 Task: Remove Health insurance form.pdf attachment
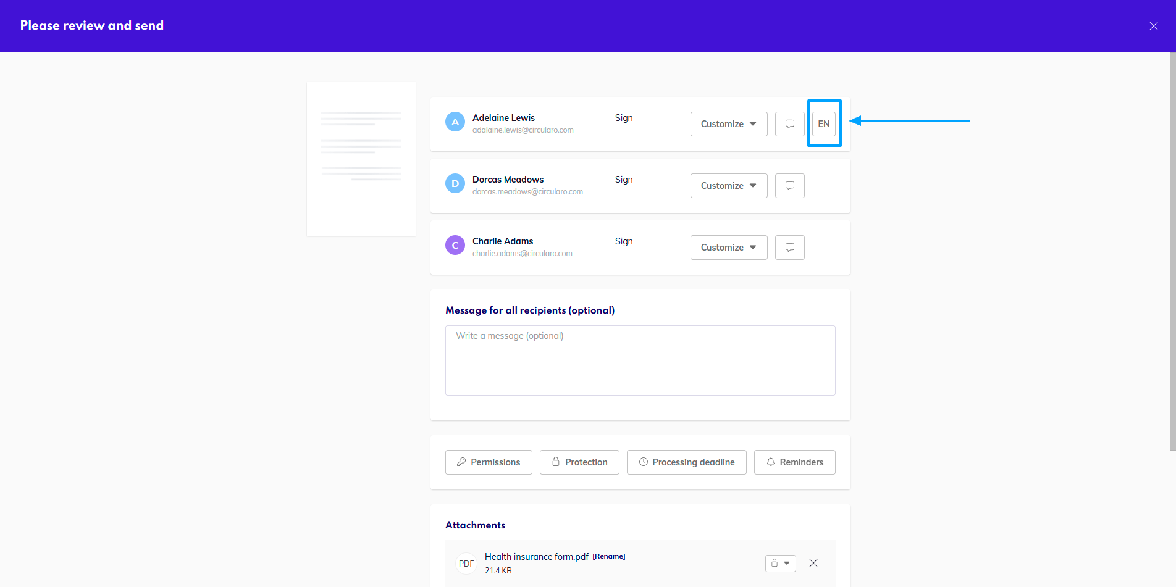click(x=813, y=563)
